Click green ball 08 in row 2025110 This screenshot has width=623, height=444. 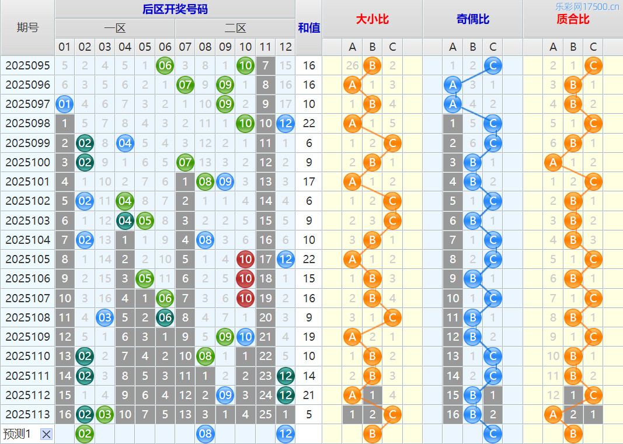point(205,356)
